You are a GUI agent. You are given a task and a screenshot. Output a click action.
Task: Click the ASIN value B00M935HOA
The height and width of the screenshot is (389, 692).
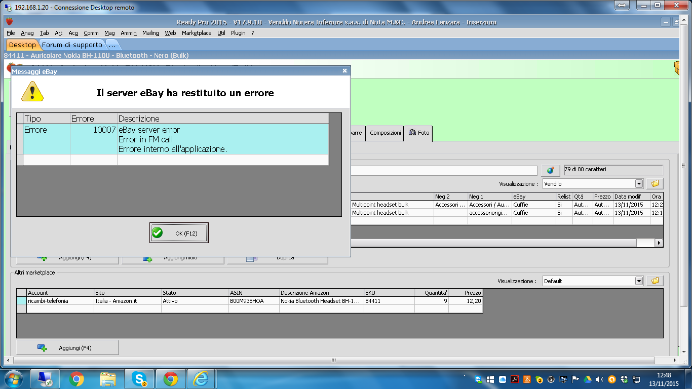(254, 301)
